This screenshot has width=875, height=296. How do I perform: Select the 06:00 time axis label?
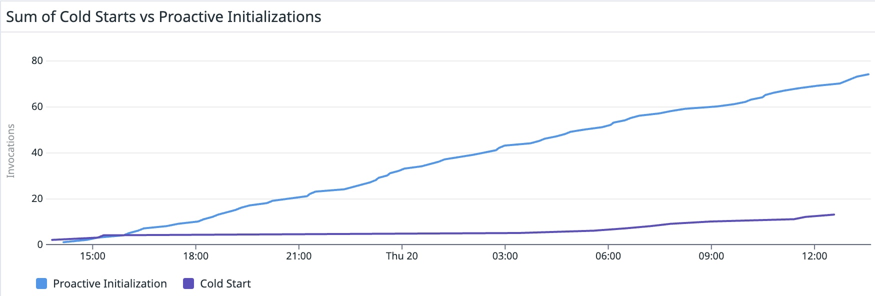point(608,256)
